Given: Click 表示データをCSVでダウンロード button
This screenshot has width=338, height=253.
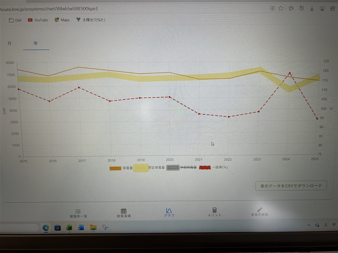Looking at the screenshot, I should (291, 186).
